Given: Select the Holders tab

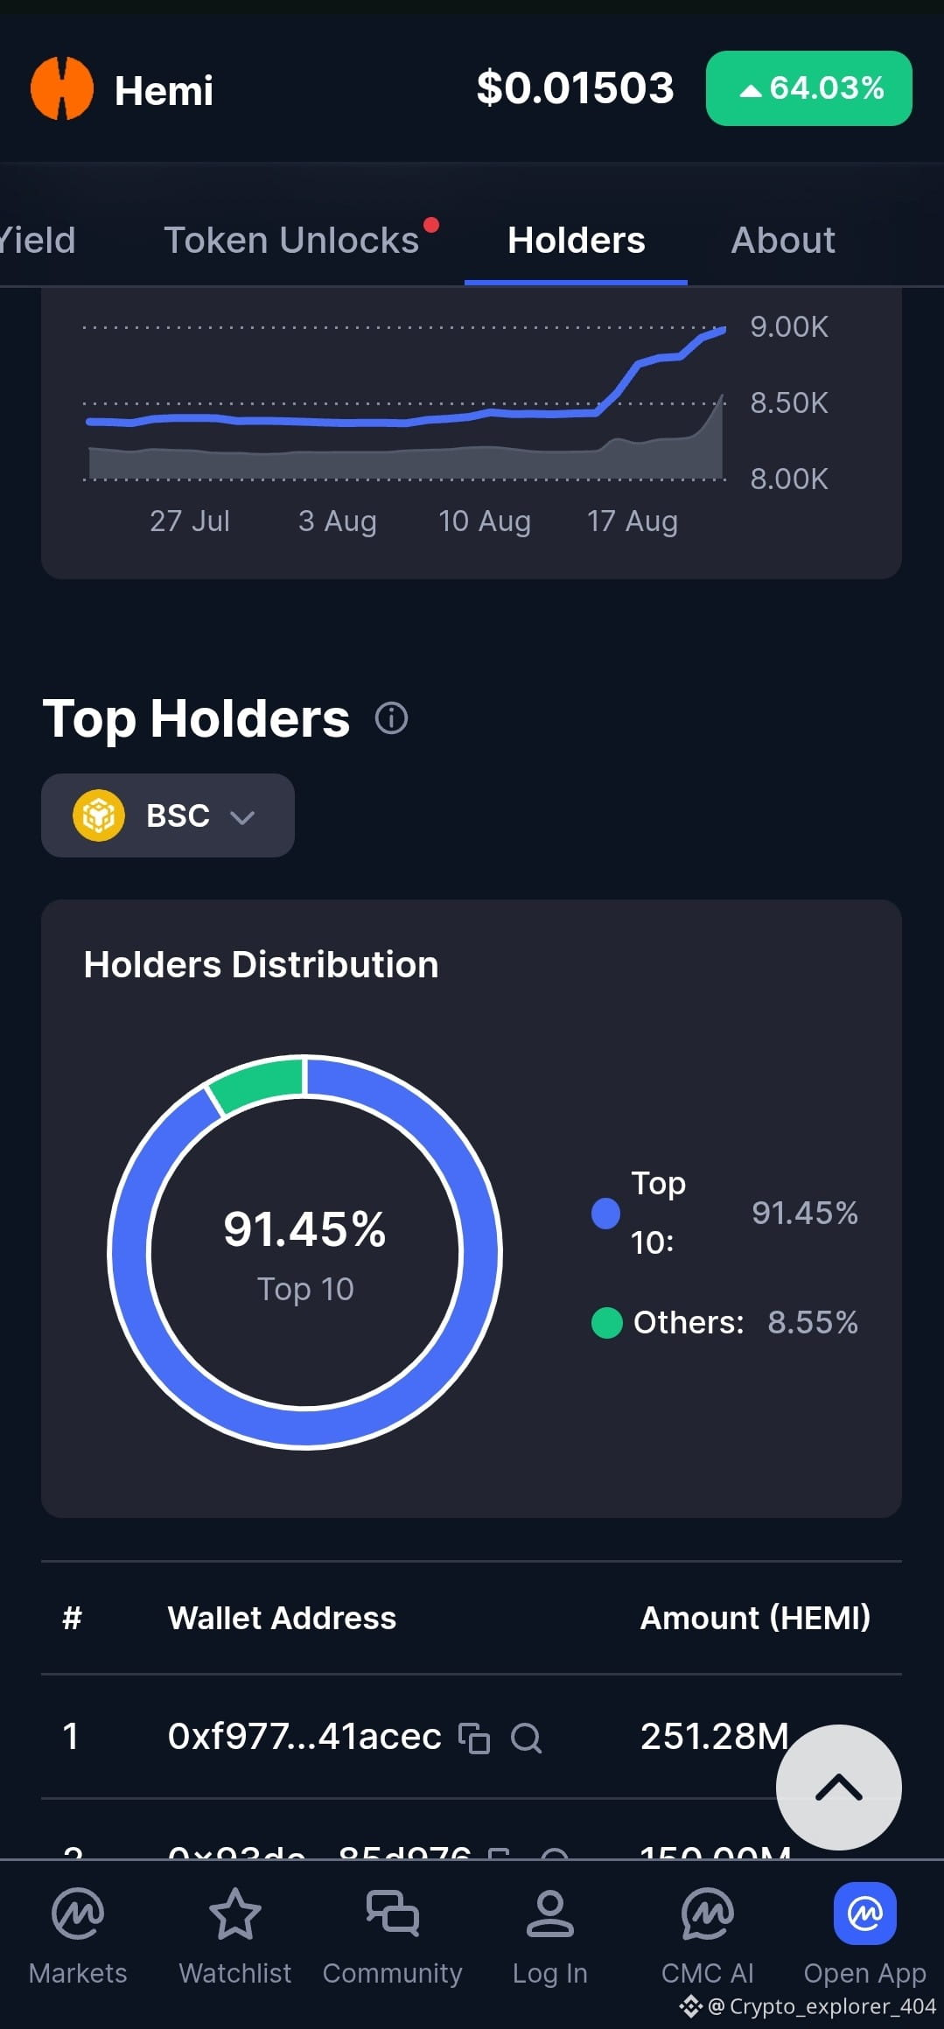Looking at the screenshot, I should (x=577, y=241).
